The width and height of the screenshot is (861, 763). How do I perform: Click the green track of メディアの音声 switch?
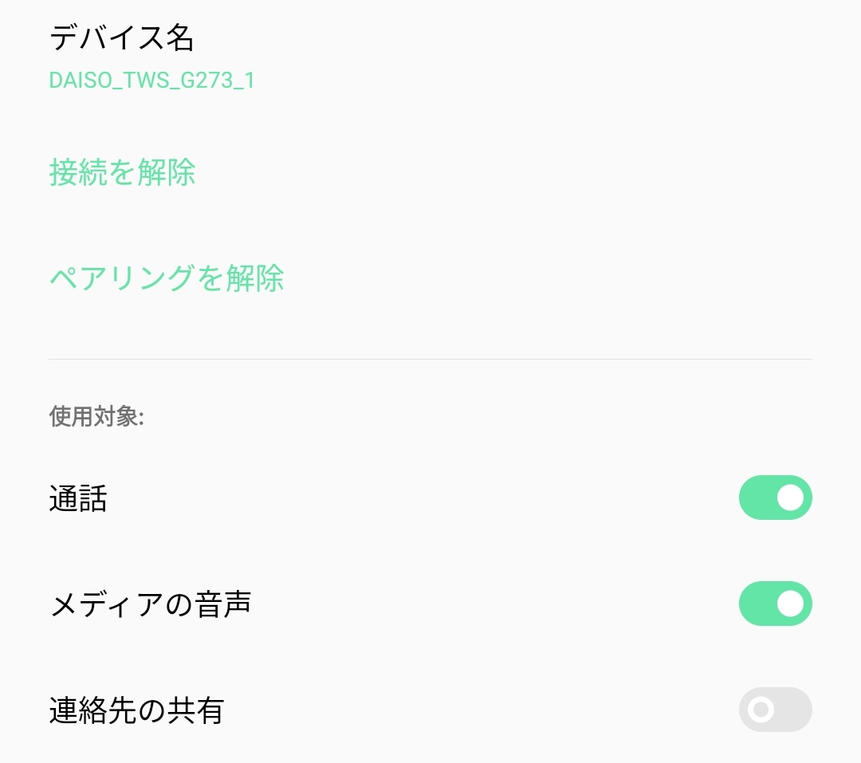click(x=756, y=604)
